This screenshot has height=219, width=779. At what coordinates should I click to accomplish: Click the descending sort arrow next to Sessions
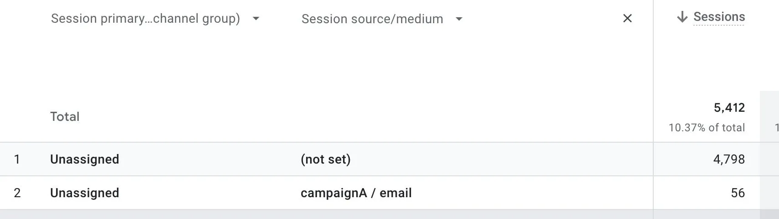682,17
